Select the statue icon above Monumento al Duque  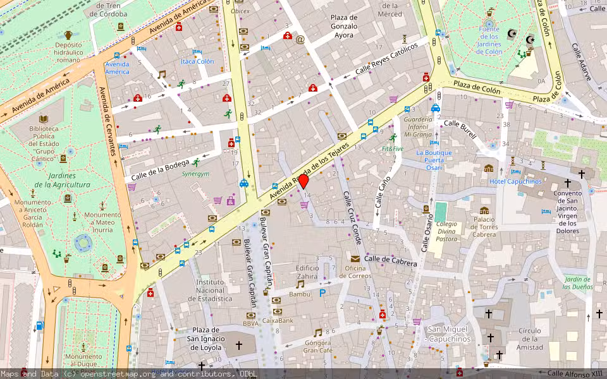[83, 347]
